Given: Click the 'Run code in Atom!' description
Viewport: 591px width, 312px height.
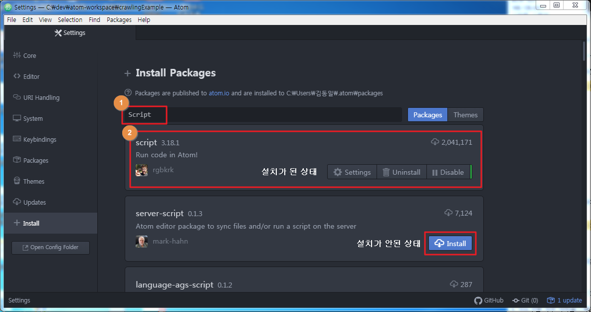Looking at the screenshot, I should pos(167,155).
